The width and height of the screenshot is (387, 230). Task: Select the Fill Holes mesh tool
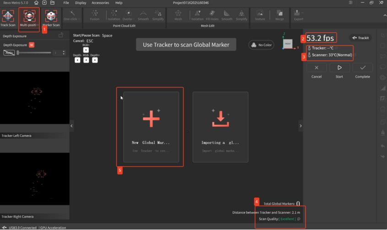pyautogui.click(x=212, y=16)
